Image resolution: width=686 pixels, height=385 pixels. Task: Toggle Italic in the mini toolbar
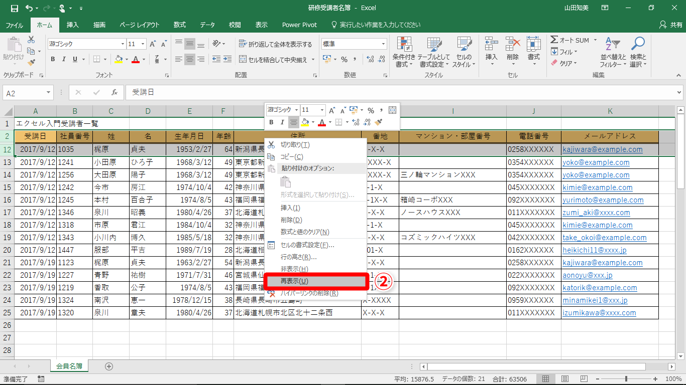click(x=282, y=122)
